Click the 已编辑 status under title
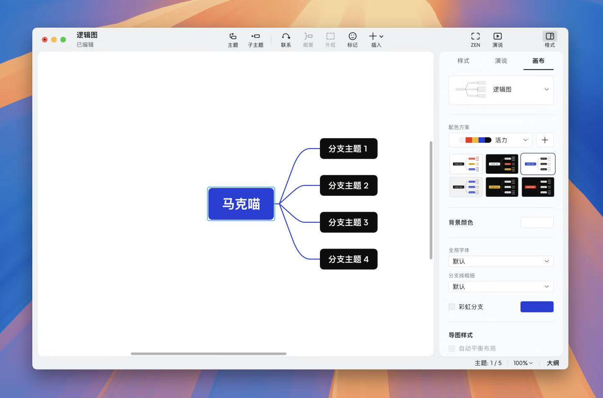 click(85, 44)
